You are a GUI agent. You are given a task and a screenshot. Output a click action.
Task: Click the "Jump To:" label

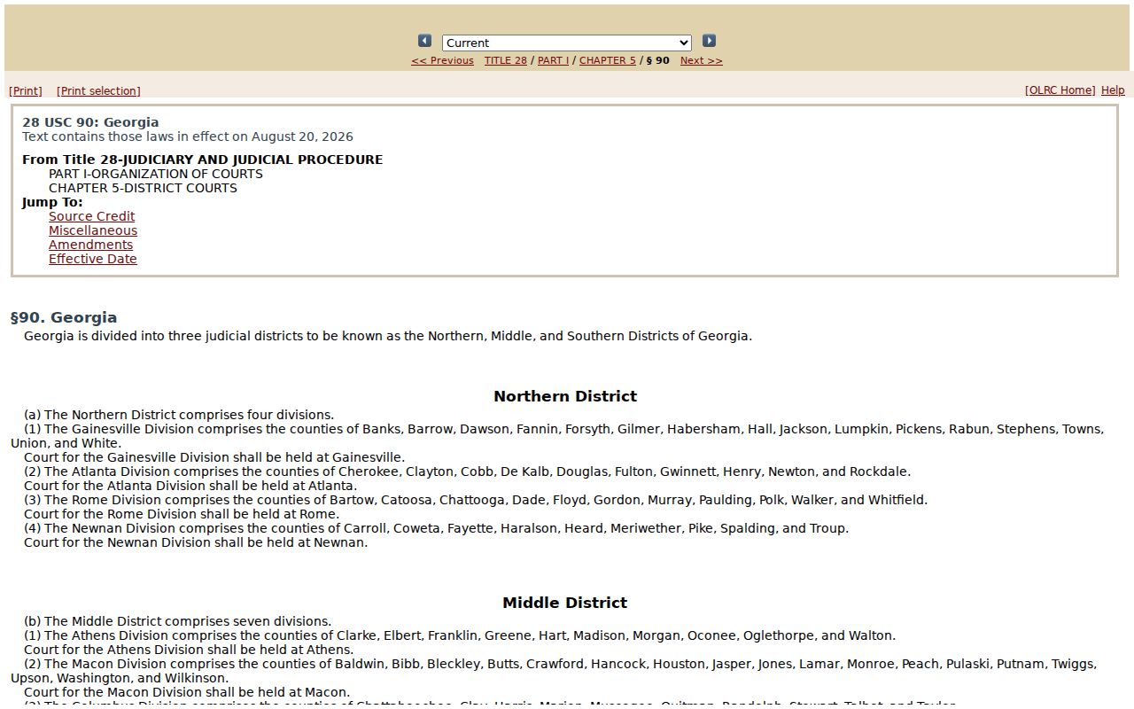pyautogui.click(x=52, y=202)
